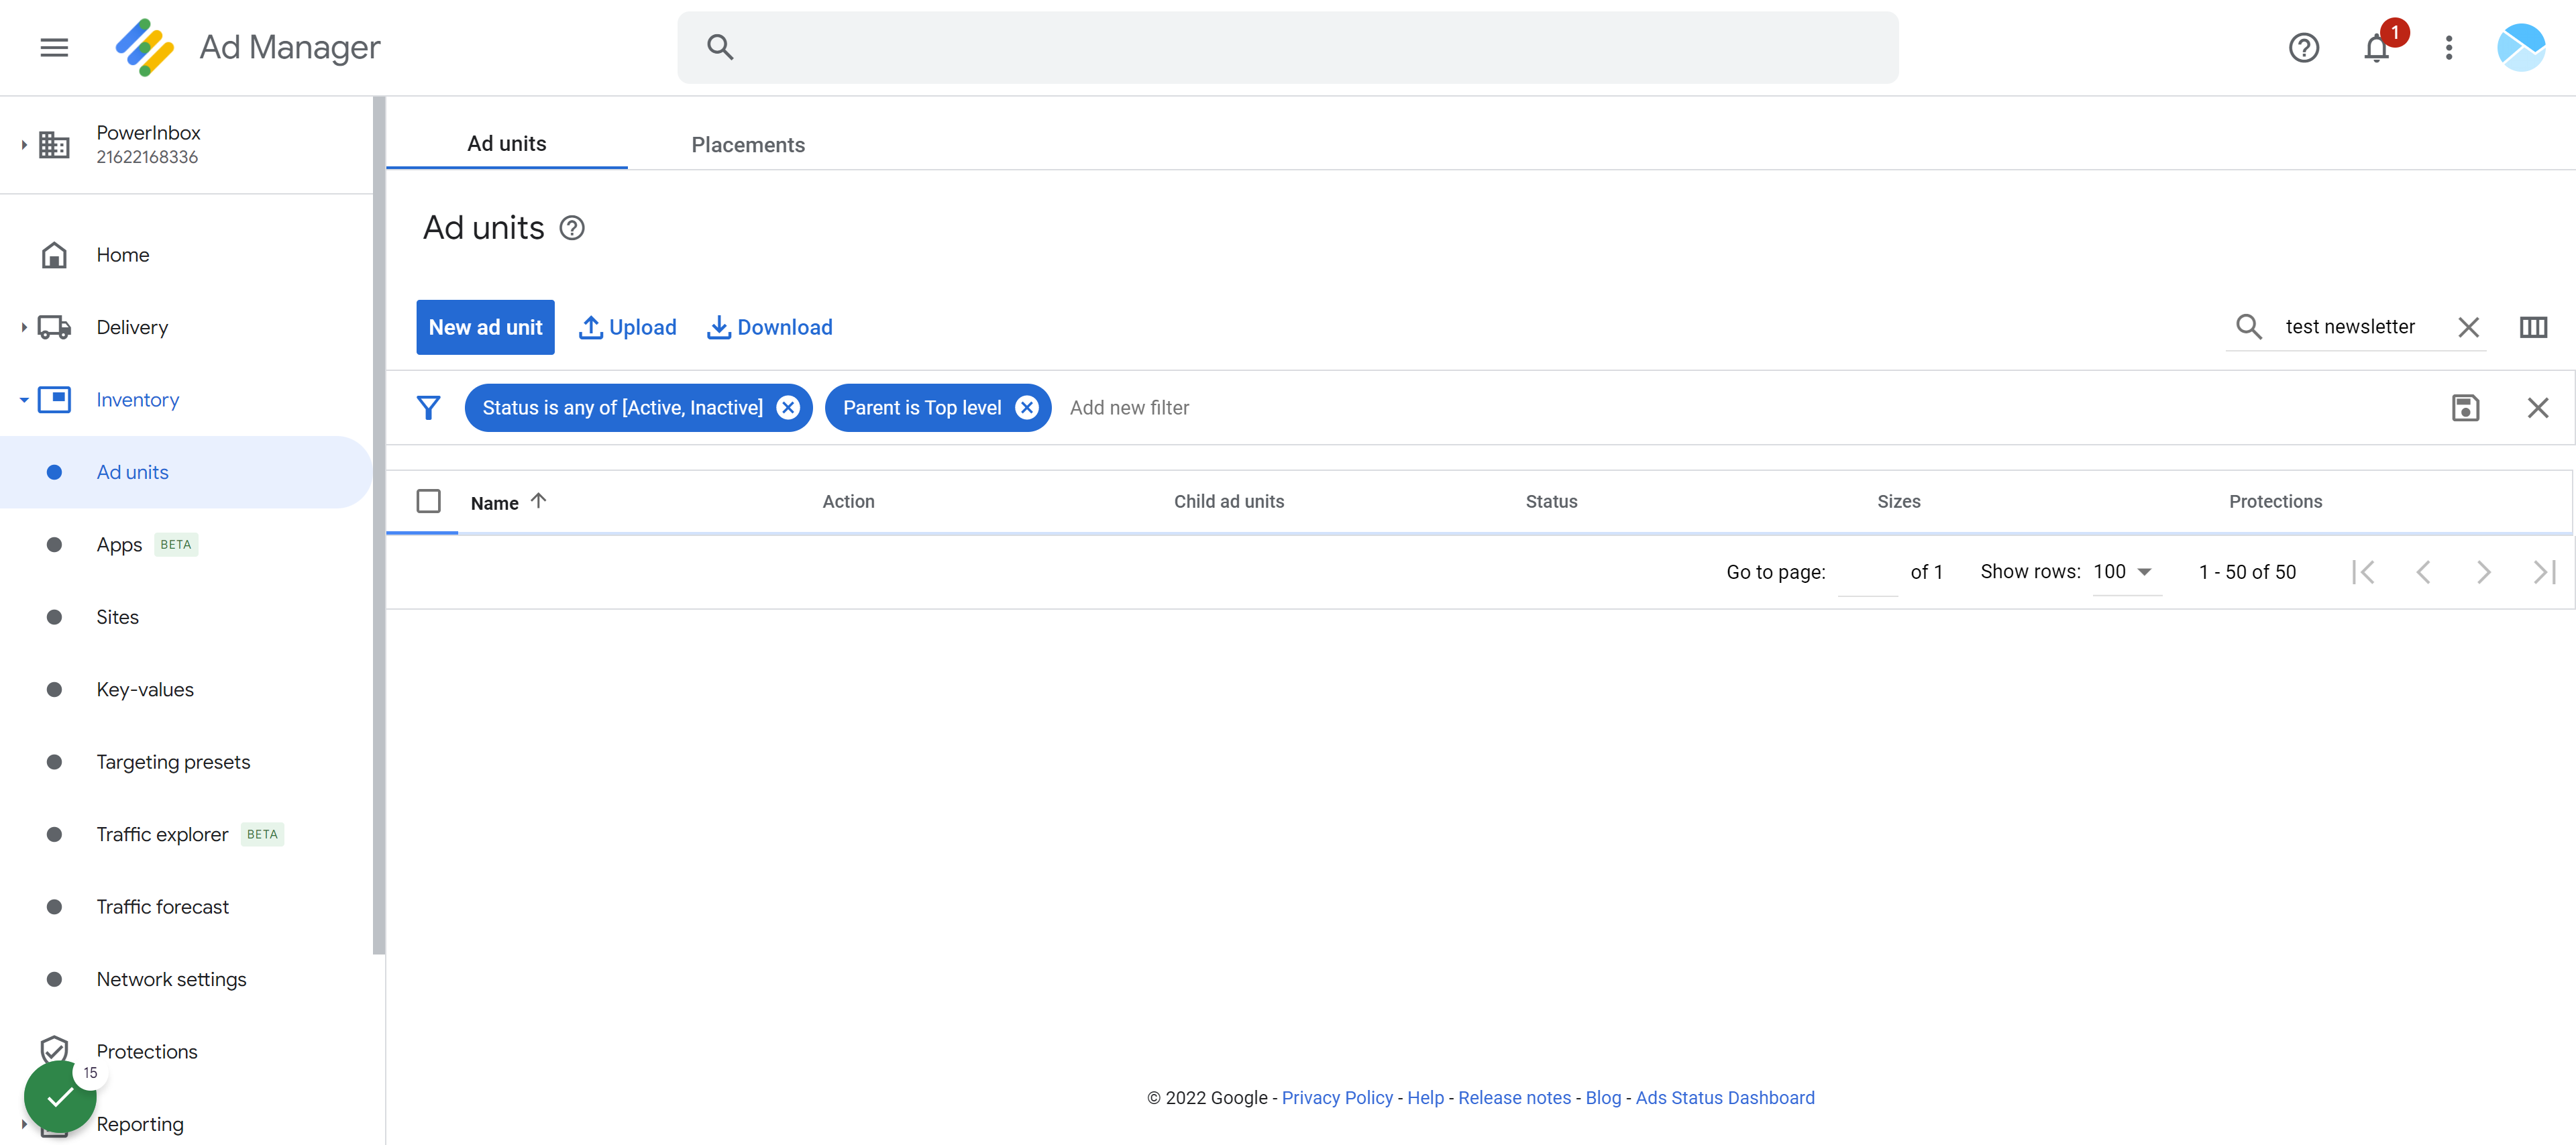Open the column chooser icon
The image size is (2576, 1145).
[x=2533, y=327]
